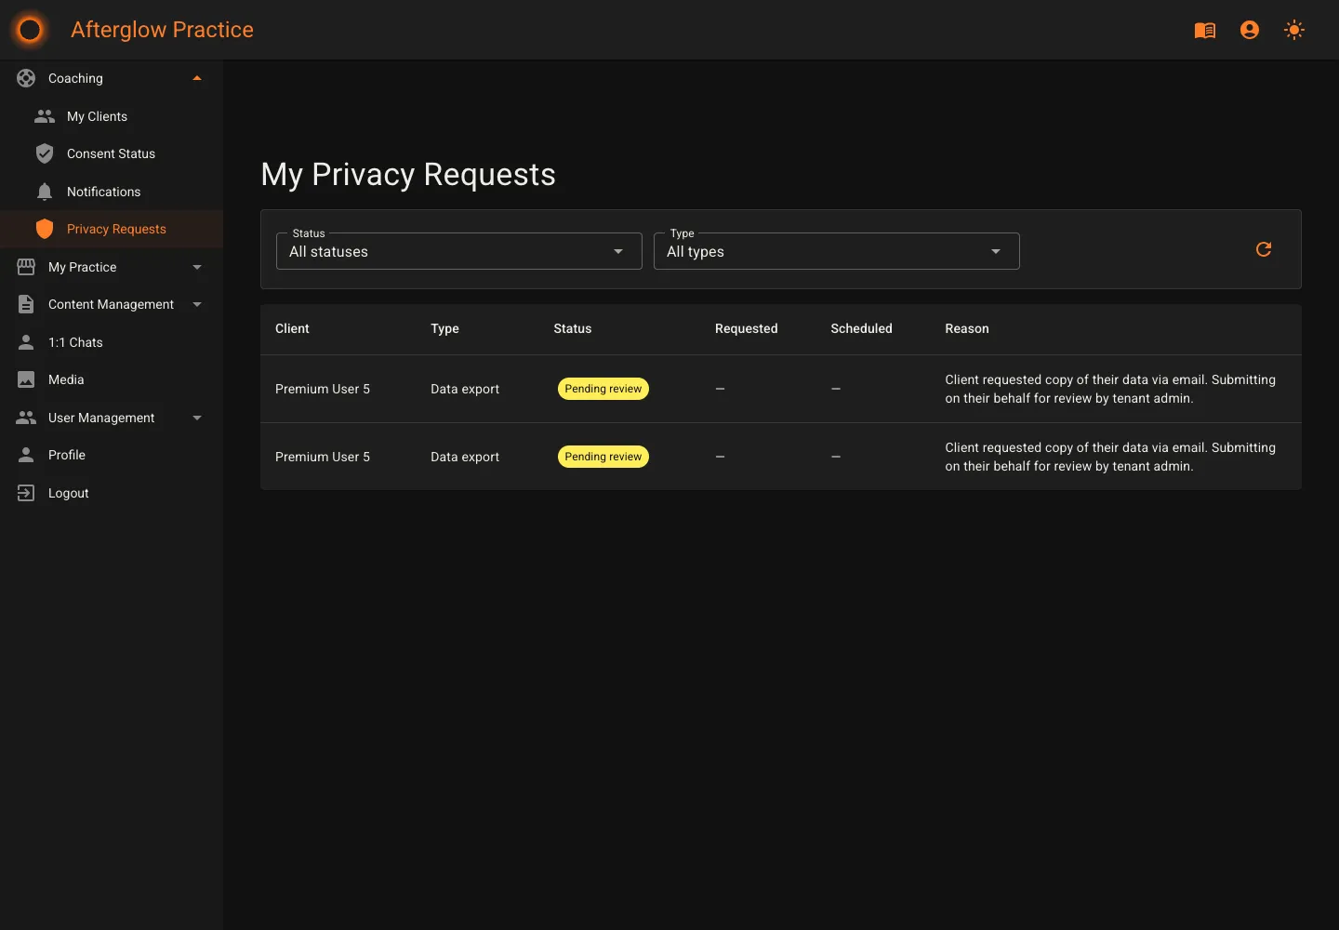This screenshot has width=1339, height=930.
Task: Open the Status filter dropdown
Action: point(459,251)
